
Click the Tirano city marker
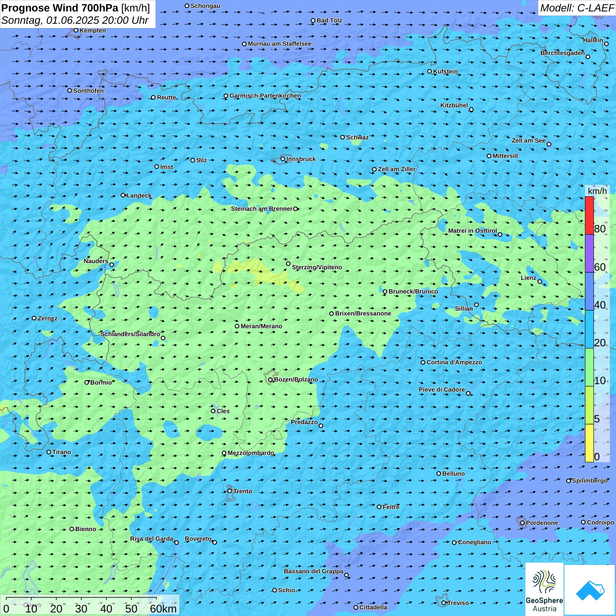pos(49,452)
